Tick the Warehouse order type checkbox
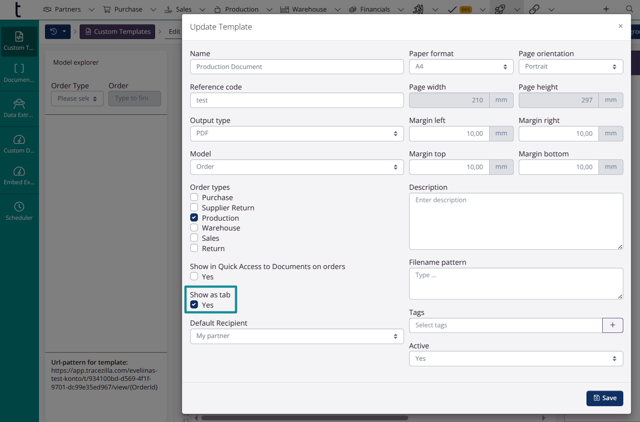The width and height of the screenshot is (640, 422). (x=194, y=228)
